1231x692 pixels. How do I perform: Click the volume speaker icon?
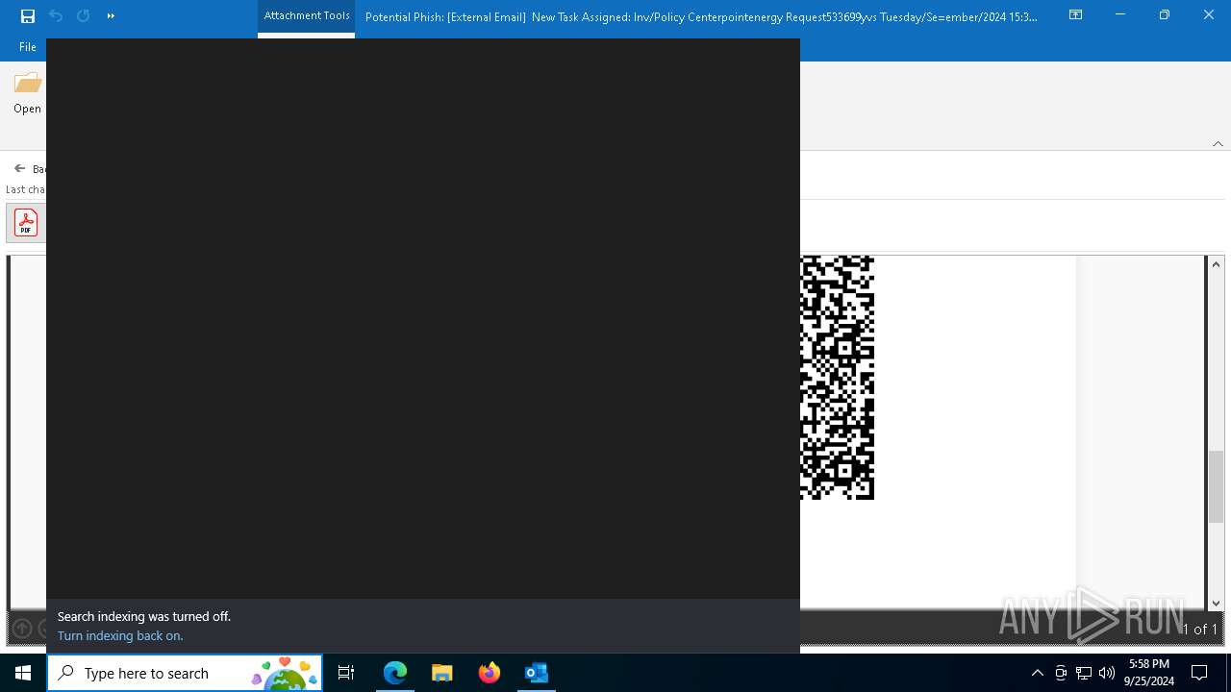[x=1107, y=673]
